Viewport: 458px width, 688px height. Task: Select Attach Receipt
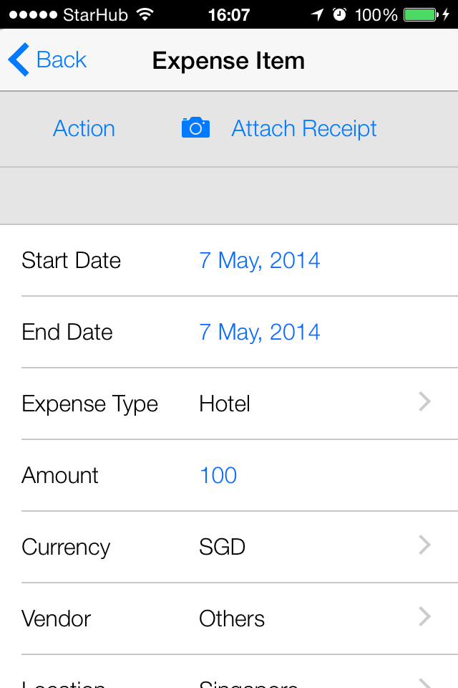pos(304,129)
